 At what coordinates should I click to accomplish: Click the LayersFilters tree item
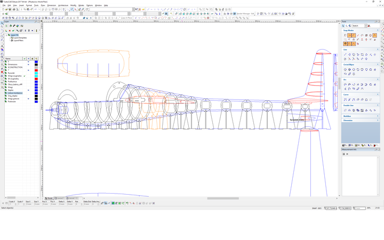[18, 41]
